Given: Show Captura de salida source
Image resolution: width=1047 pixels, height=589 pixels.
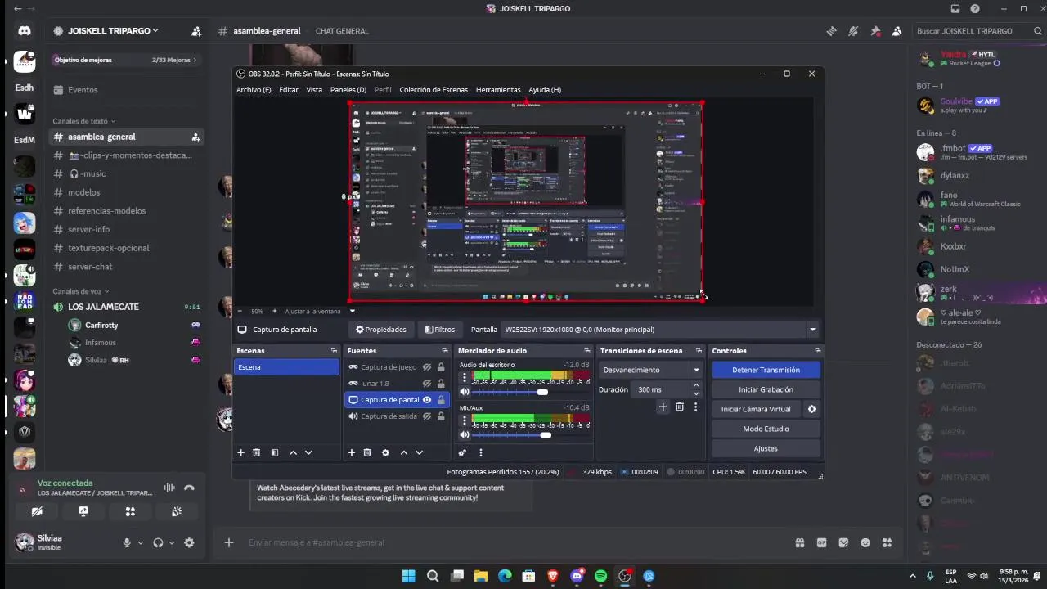Looking at the screenshot, I should tap(427, 416).
